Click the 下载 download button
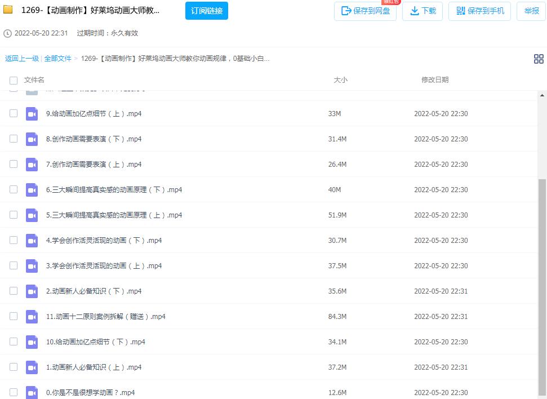547x399 pixels. pyautogui.click(x=423, y=11)
